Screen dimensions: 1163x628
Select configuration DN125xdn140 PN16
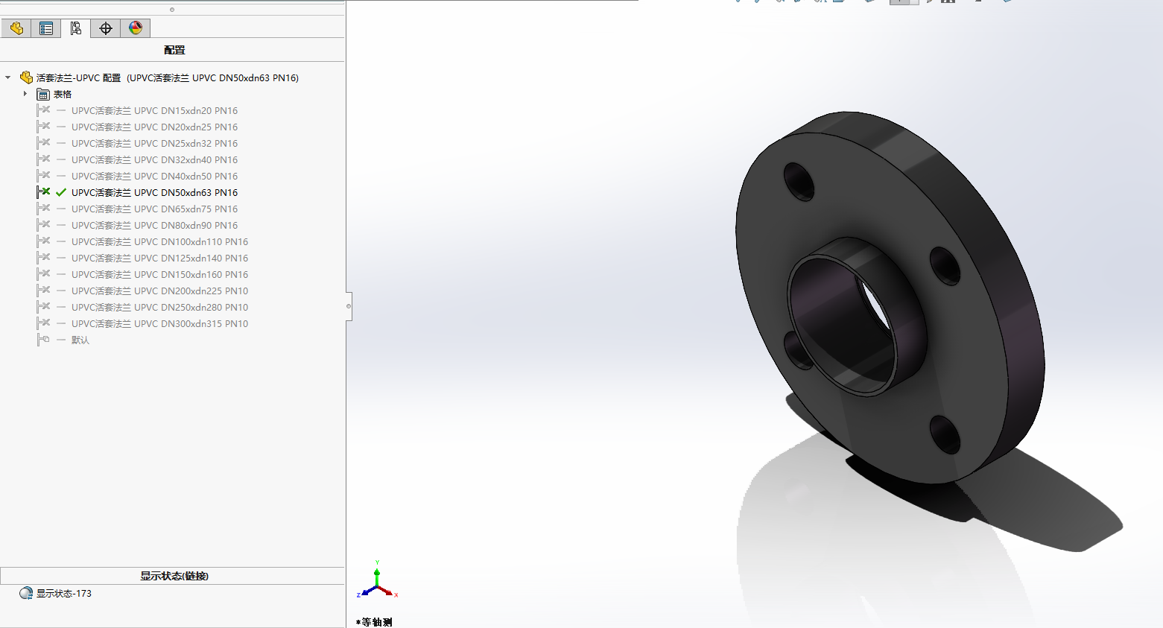pos(159,258)
